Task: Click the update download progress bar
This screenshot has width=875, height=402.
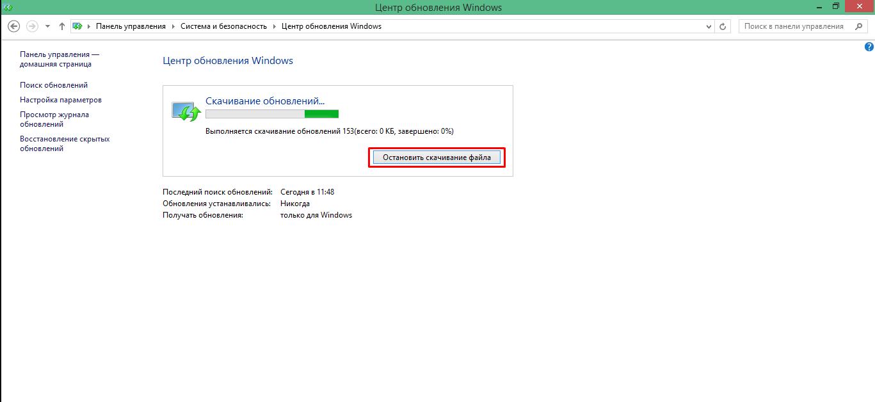Action: [x=271, y=114]
